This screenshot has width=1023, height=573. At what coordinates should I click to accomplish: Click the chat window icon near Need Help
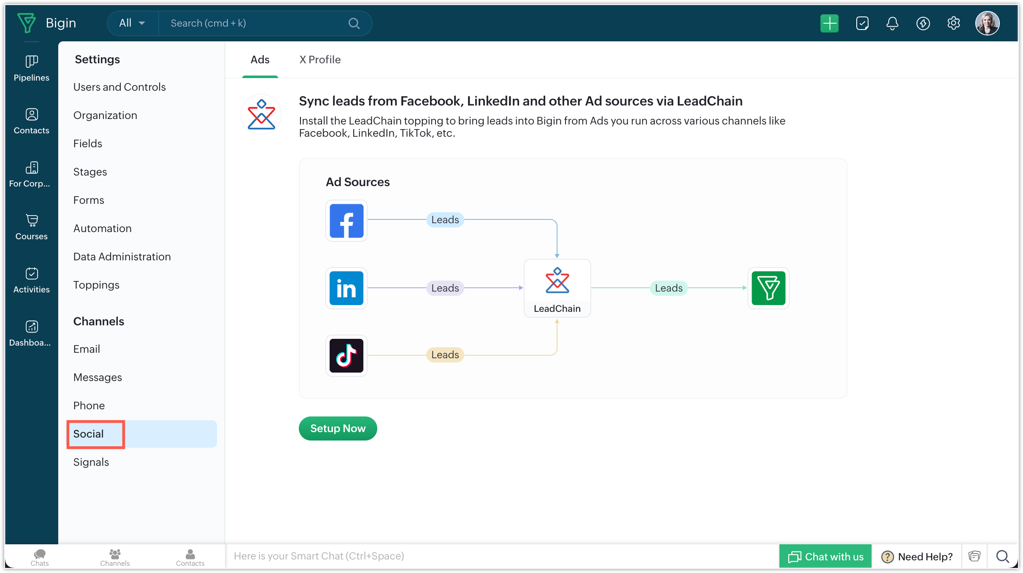coord(974,556)
